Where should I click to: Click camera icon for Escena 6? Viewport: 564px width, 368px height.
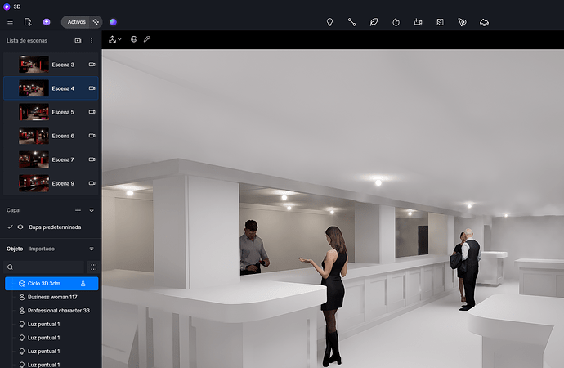[x=92, y=136]
